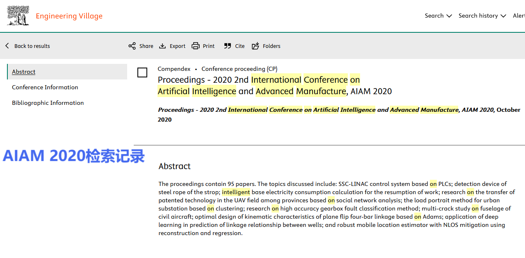
Task: Click the Folders icon
Action: point(256,46)
